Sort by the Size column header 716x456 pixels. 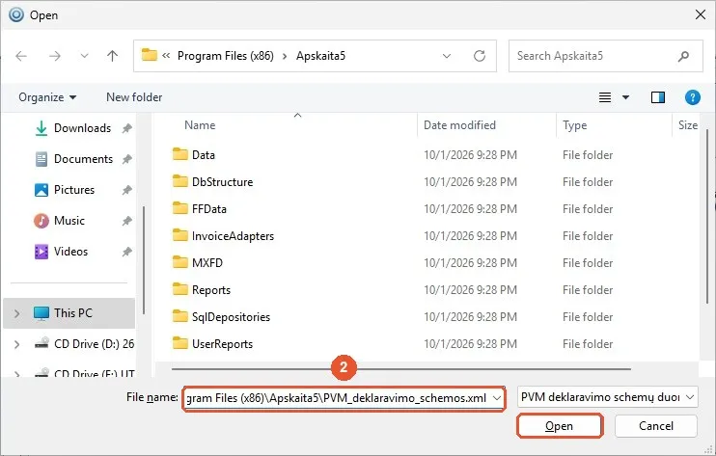click(687, 125)
